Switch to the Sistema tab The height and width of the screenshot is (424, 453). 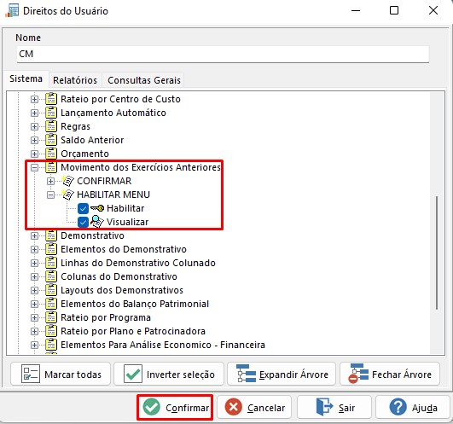(x=26, y=78)
